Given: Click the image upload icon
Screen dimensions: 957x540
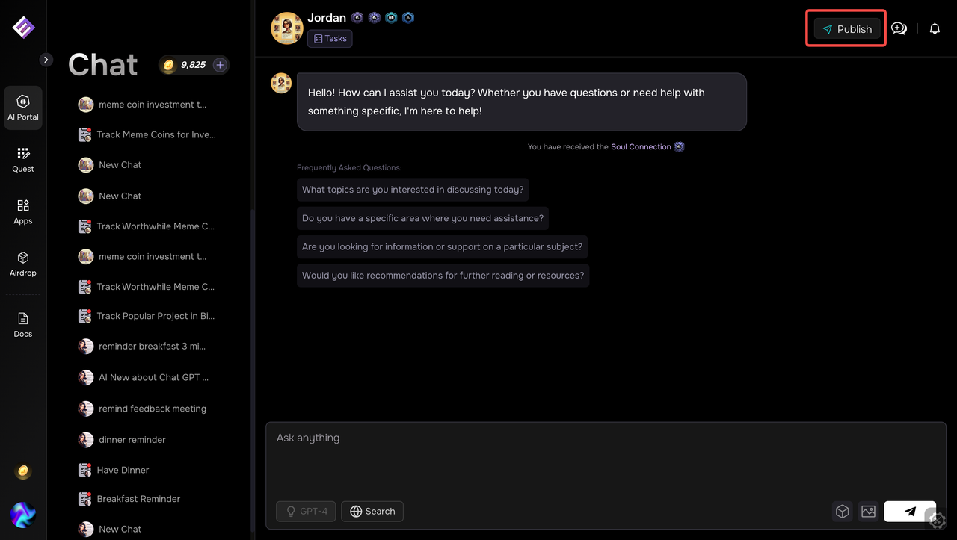Looking at the screenshot, I should (x=868, y=512).
